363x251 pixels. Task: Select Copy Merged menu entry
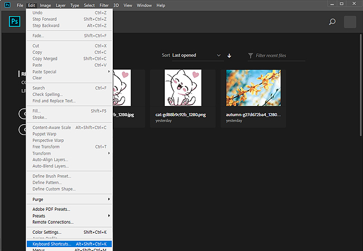pyautogui.click(x=69, y=59)
